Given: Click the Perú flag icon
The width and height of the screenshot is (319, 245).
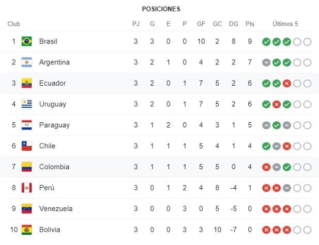Looking at the screenshot, I should [26, 188].
